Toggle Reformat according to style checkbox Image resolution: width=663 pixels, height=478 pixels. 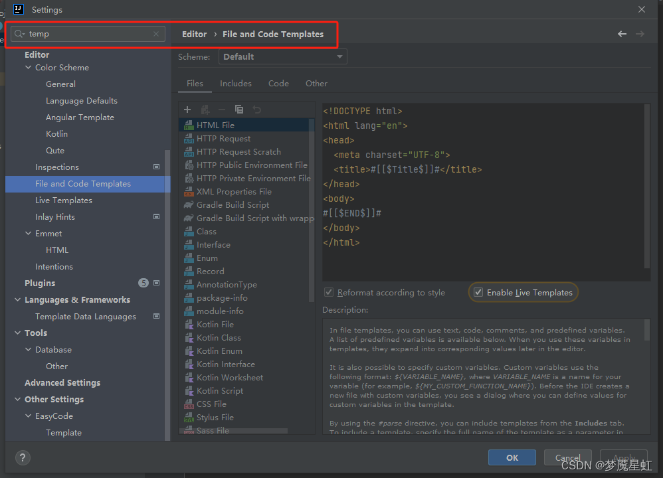coord(329,293)
